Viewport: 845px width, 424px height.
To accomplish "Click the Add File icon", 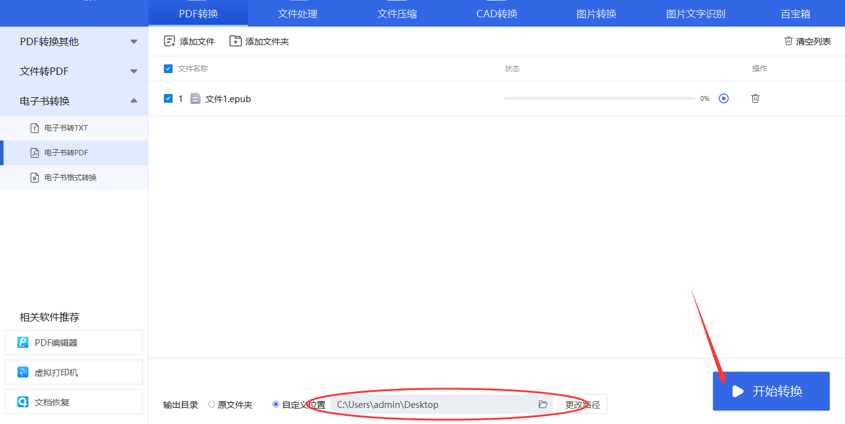I will [x=169, y=41].
